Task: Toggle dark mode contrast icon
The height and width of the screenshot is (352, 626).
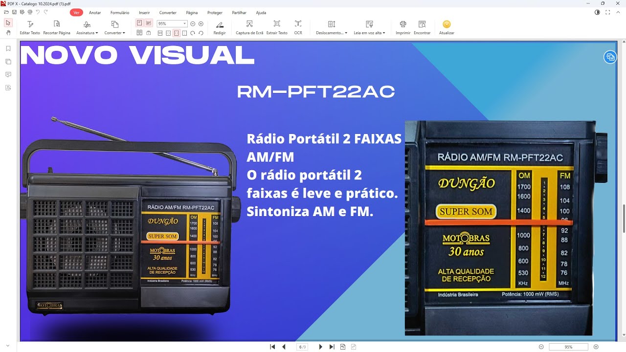Action: point(597,12)
